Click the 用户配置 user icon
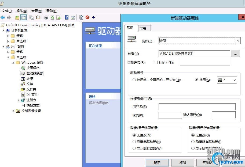 (x=8, y=47)
